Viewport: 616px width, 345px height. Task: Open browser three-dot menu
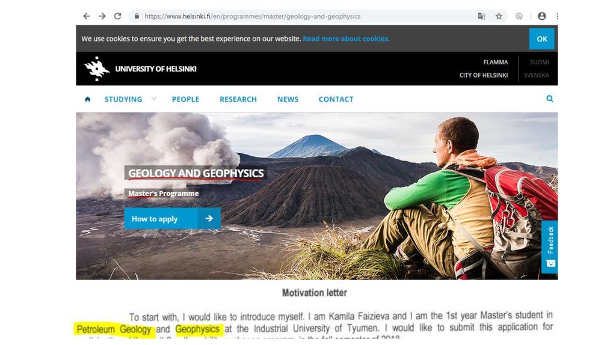tap(557, 16)
